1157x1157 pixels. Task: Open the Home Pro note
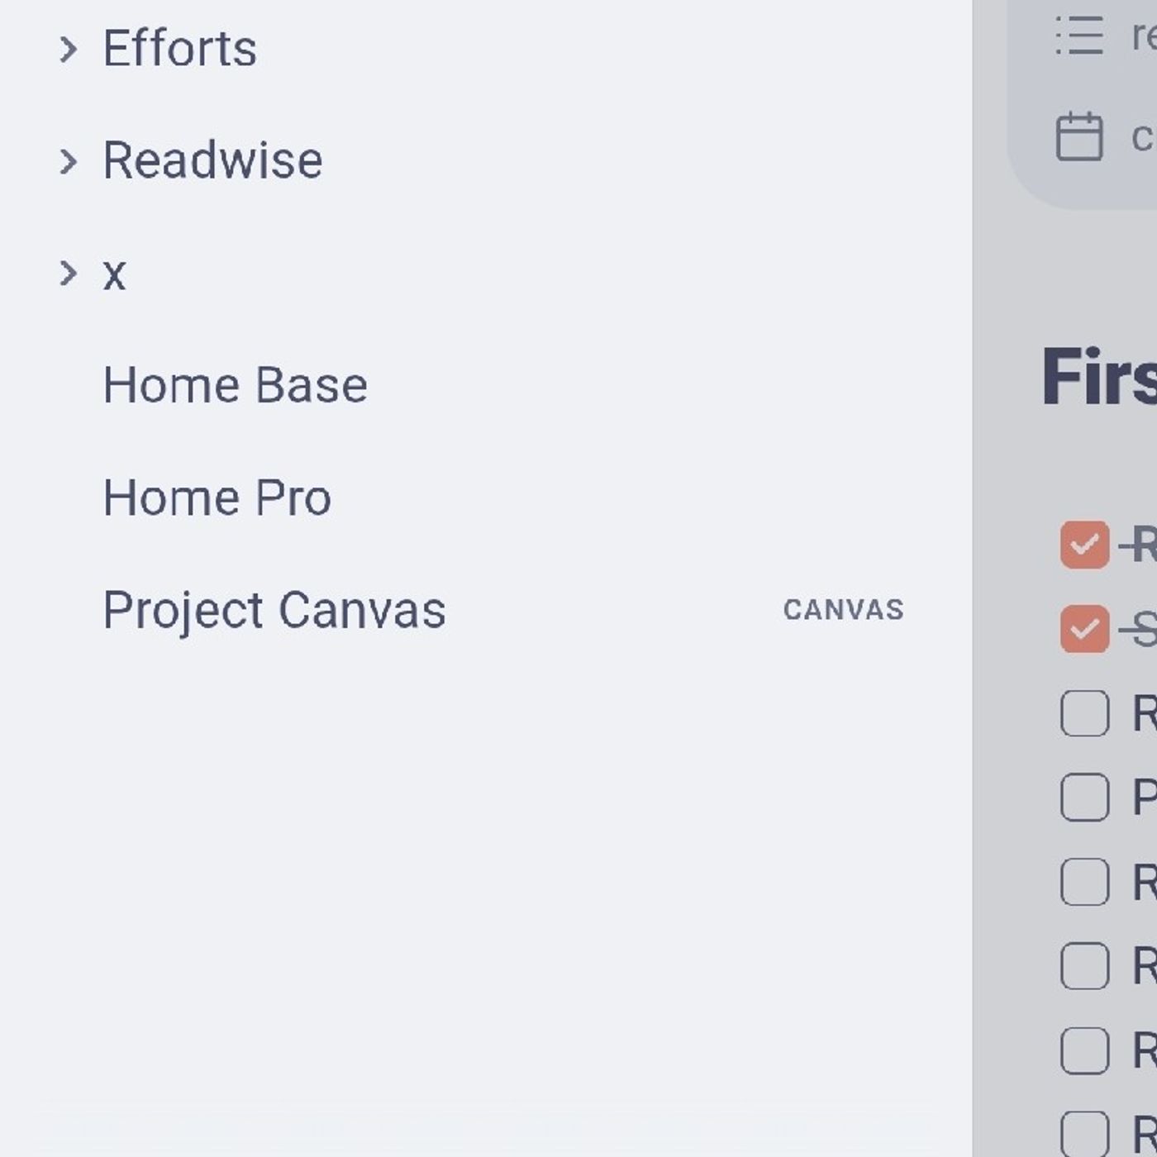[217, 498]
